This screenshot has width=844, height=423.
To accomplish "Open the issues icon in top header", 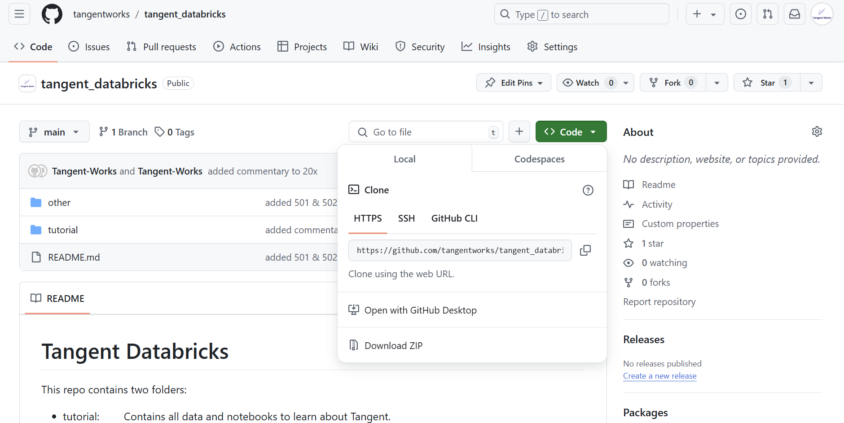I will click(740, 14).
